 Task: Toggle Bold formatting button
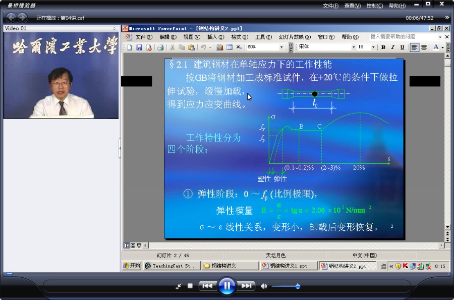click(383, 47)
